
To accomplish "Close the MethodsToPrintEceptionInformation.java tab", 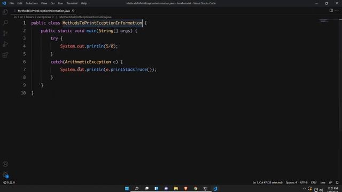I will point(73,11).
